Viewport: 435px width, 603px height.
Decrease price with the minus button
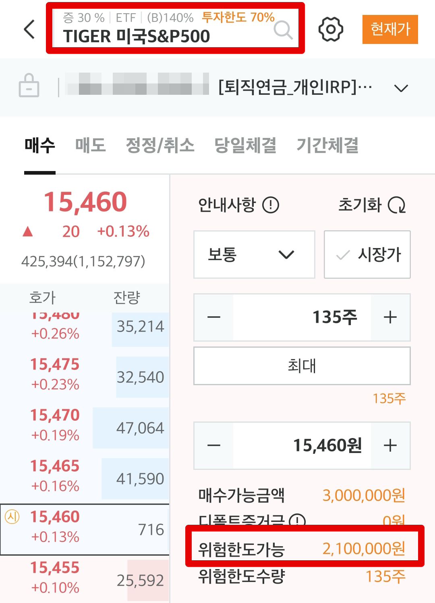(214, 446)
